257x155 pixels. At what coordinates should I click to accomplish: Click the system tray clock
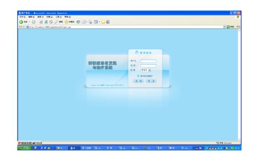point(237,148)
